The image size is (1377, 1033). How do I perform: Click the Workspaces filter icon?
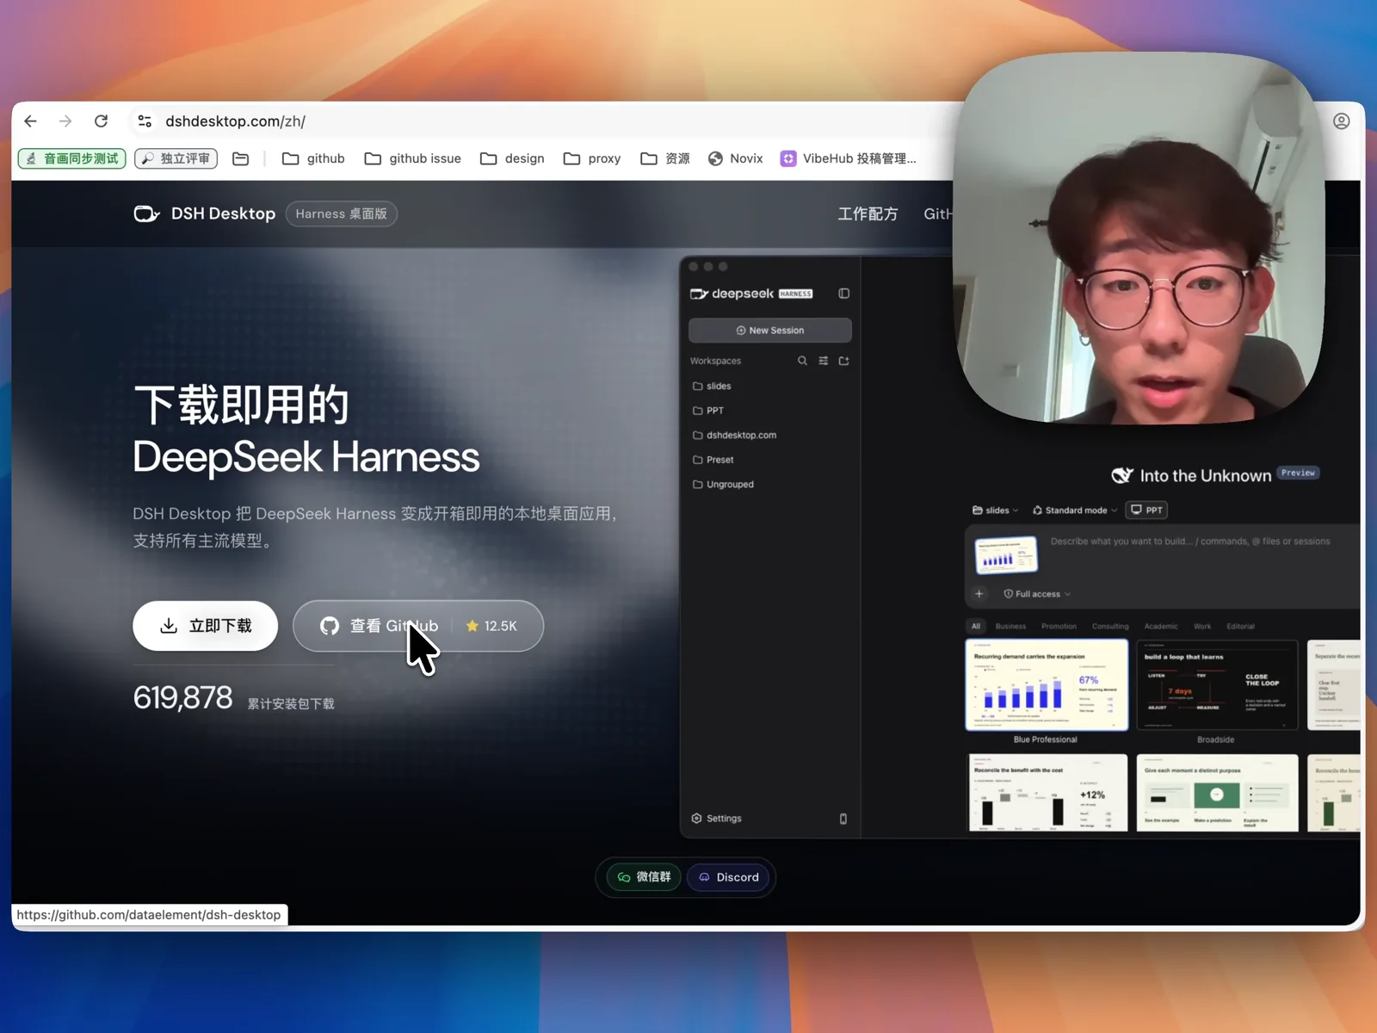click(x=823, y=361)
